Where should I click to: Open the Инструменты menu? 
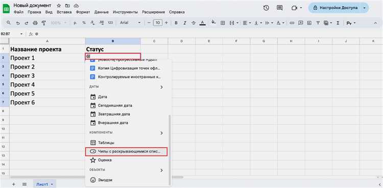point(125,12)
